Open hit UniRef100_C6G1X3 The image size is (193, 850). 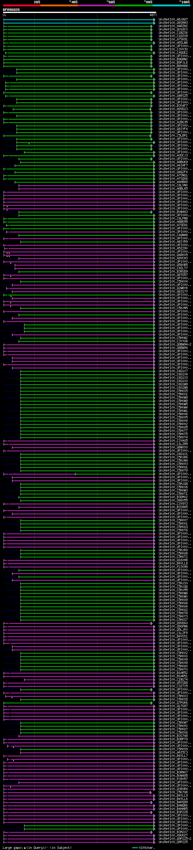coord(173,378)
